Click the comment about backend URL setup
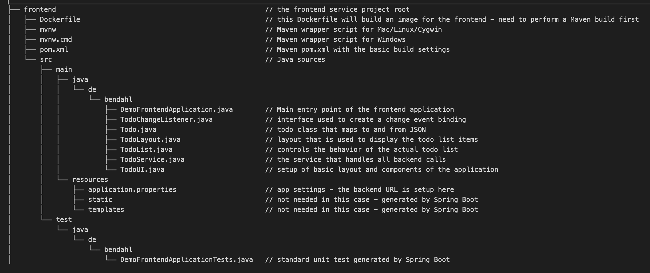Image resolution: width=650 pixels, height=273 pixels. [360, 190]
